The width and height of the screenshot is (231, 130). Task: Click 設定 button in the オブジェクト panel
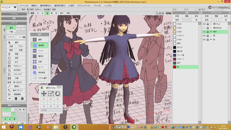(207, 20)
